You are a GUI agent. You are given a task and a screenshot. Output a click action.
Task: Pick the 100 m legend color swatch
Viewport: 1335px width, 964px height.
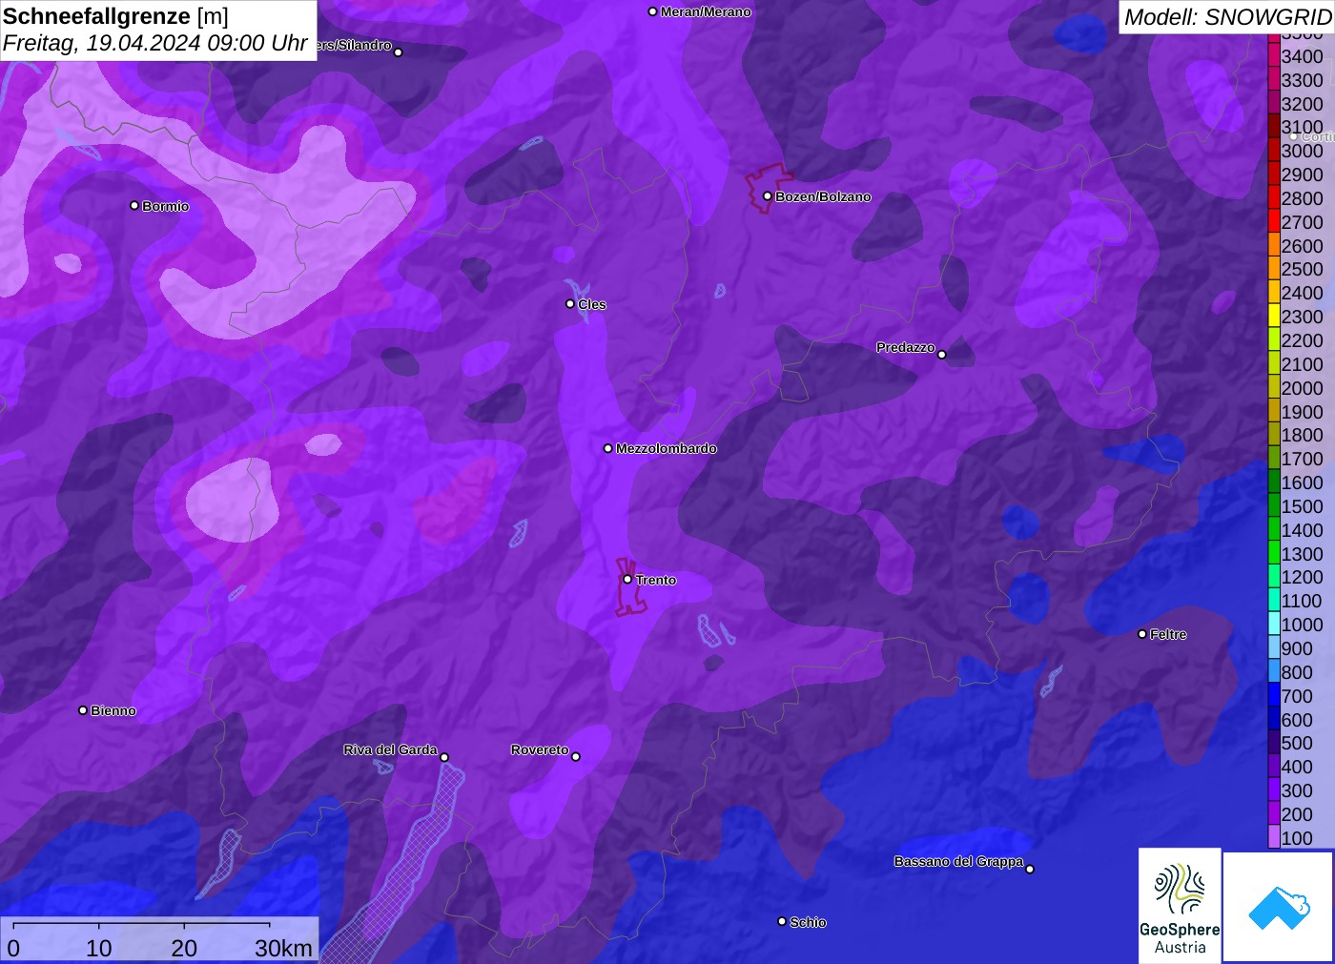[x=1274, y=838]
